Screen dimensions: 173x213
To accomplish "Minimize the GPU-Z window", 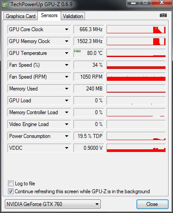I will click(133, 3).
